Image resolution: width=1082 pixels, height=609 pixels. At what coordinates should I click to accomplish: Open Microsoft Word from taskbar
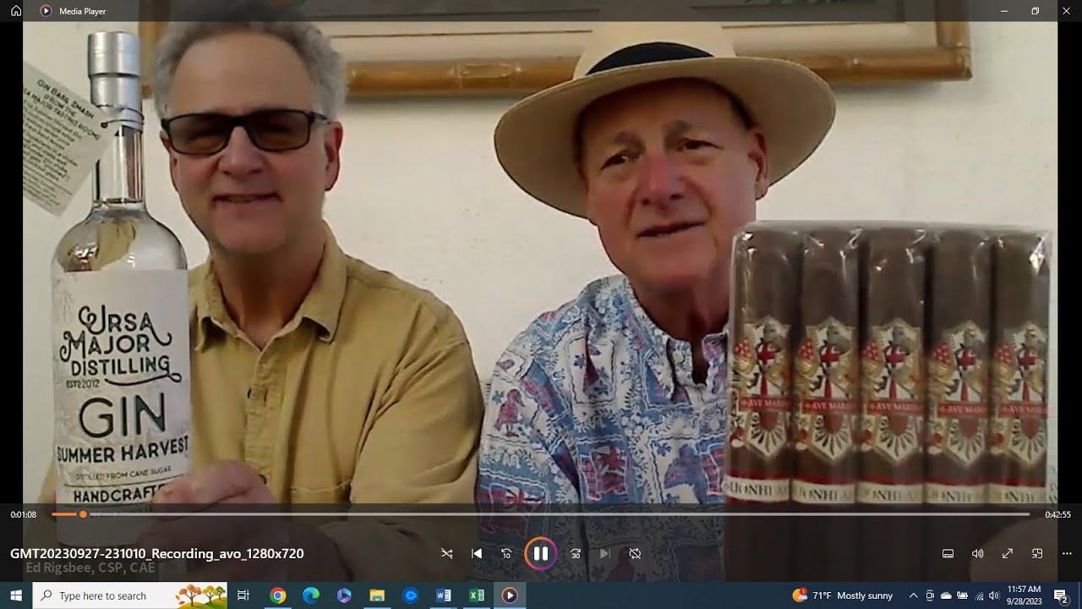click(x=443, y=595)
